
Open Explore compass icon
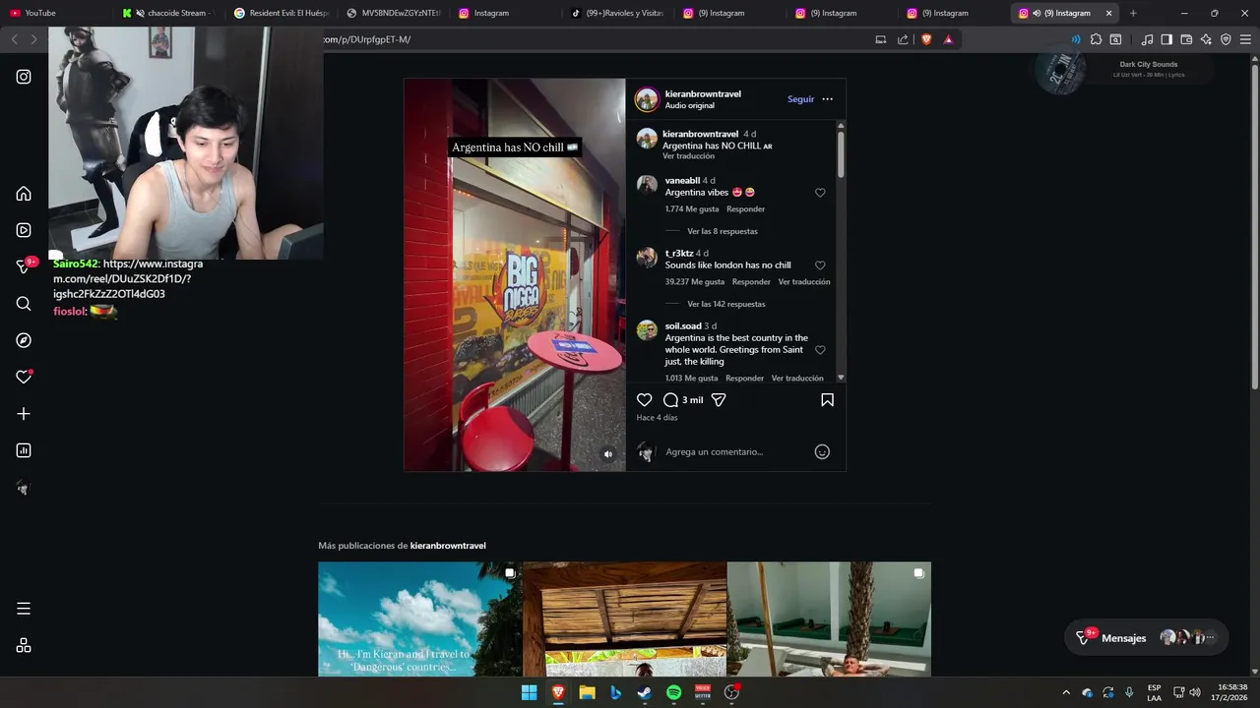tap(24, 340)
